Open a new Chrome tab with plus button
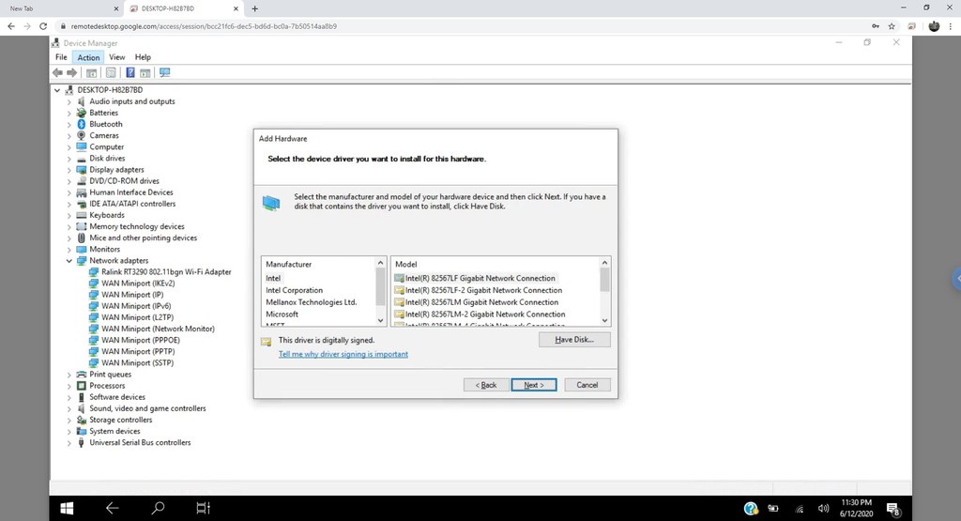This screenshot has height=521, width=961. 255,8
